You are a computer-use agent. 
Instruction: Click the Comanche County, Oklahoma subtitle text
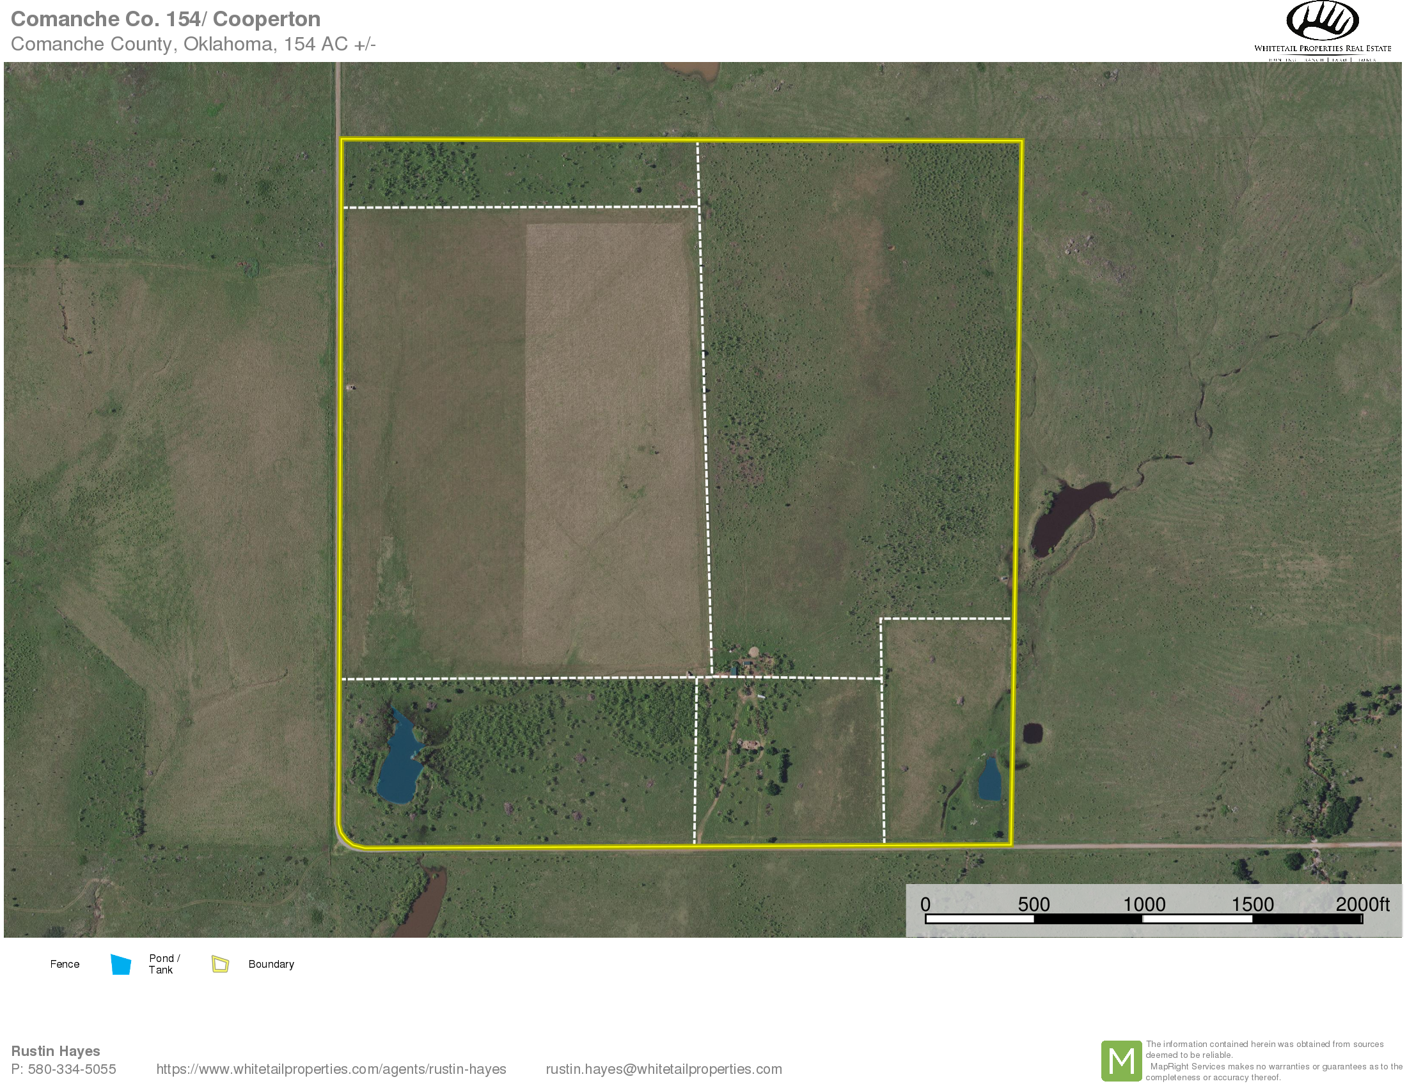[x=193, y=43]
